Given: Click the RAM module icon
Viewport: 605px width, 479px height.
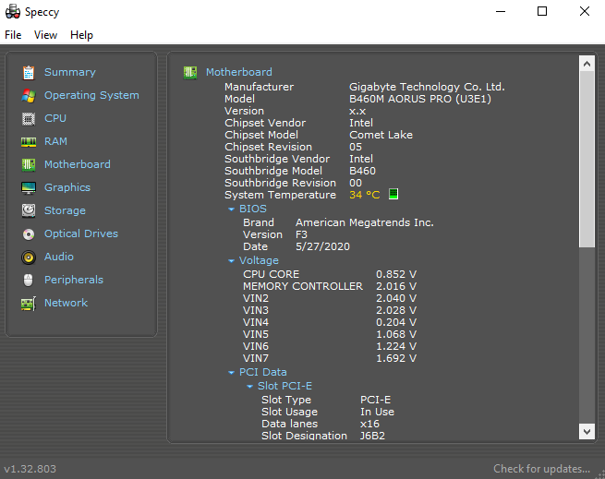Looking at the screenshot, I should point(29,141).
